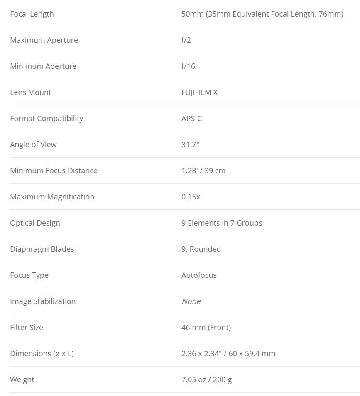Click the Focal Length label
The image size is (360, 396).
pyautogui.click(x=32, y=14)
